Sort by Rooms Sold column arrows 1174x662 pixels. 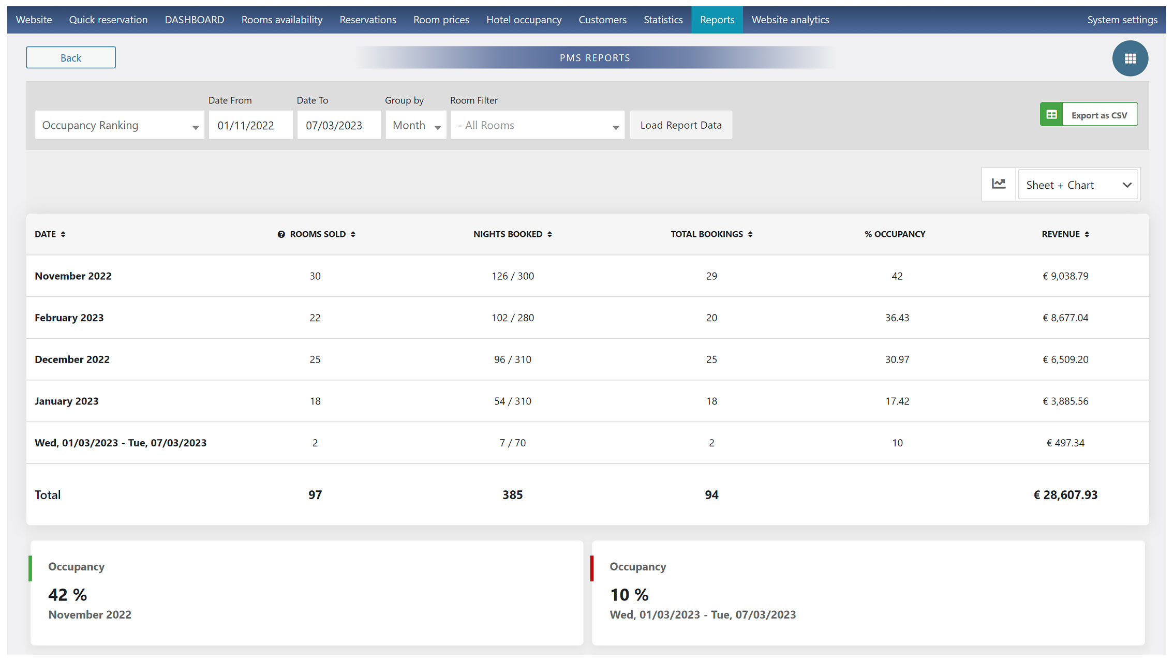coord(353,234)
